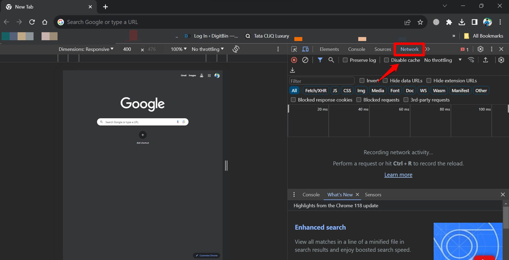Click the Filter input field
The height and width of the screenshot is (260, 509).
[x=321, y=80]
